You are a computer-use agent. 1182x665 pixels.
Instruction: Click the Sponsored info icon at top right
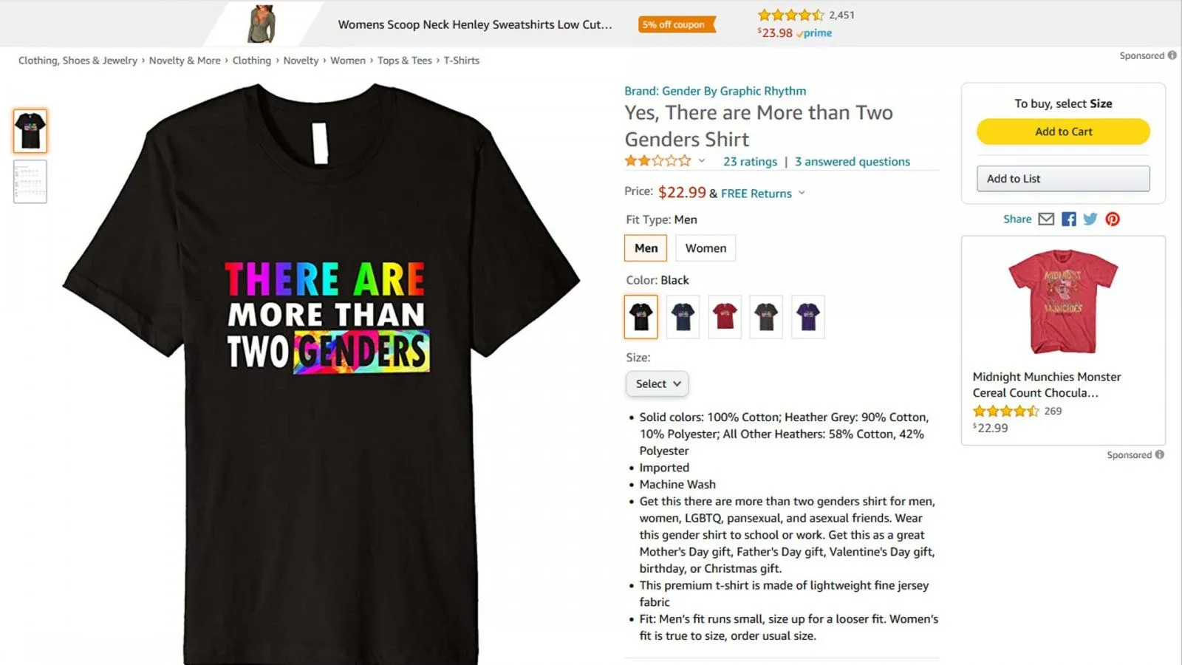1172,55
